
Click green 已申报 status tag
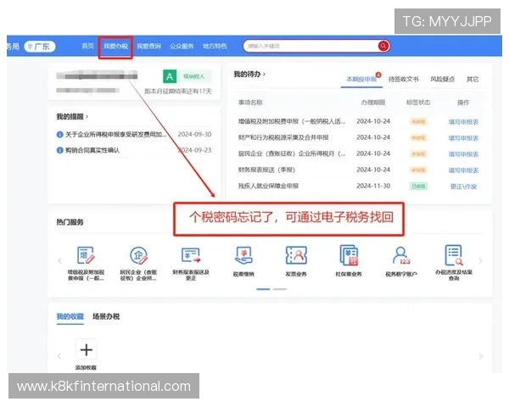pyautogui.click(x=418, y=187)
